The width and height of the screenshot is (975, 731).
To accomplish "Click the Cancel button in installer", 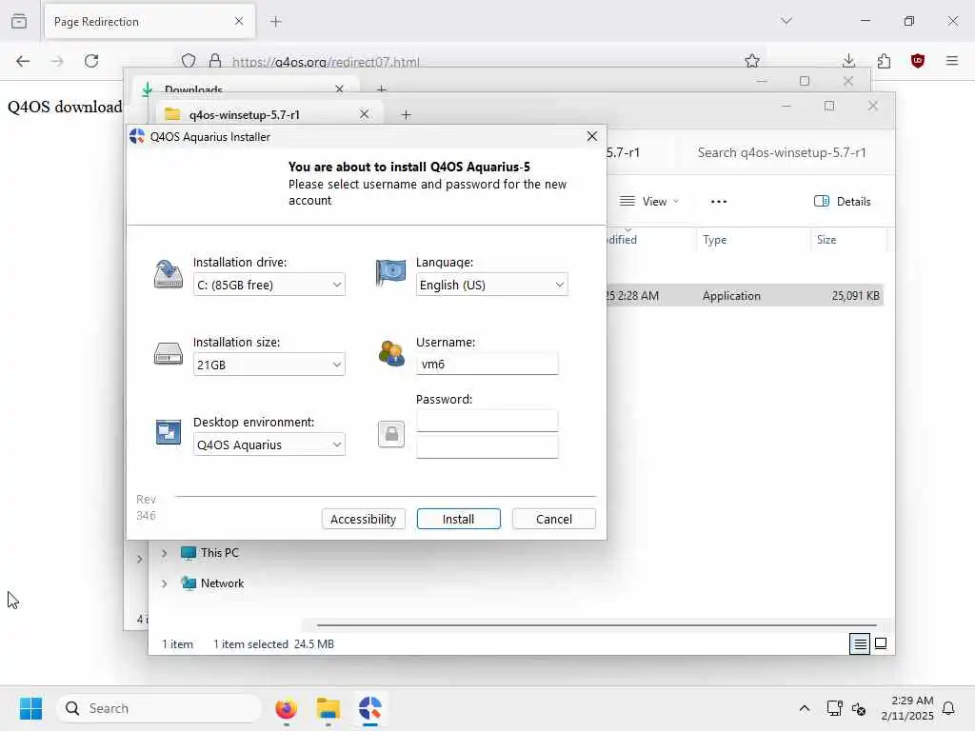I will 553,519.
